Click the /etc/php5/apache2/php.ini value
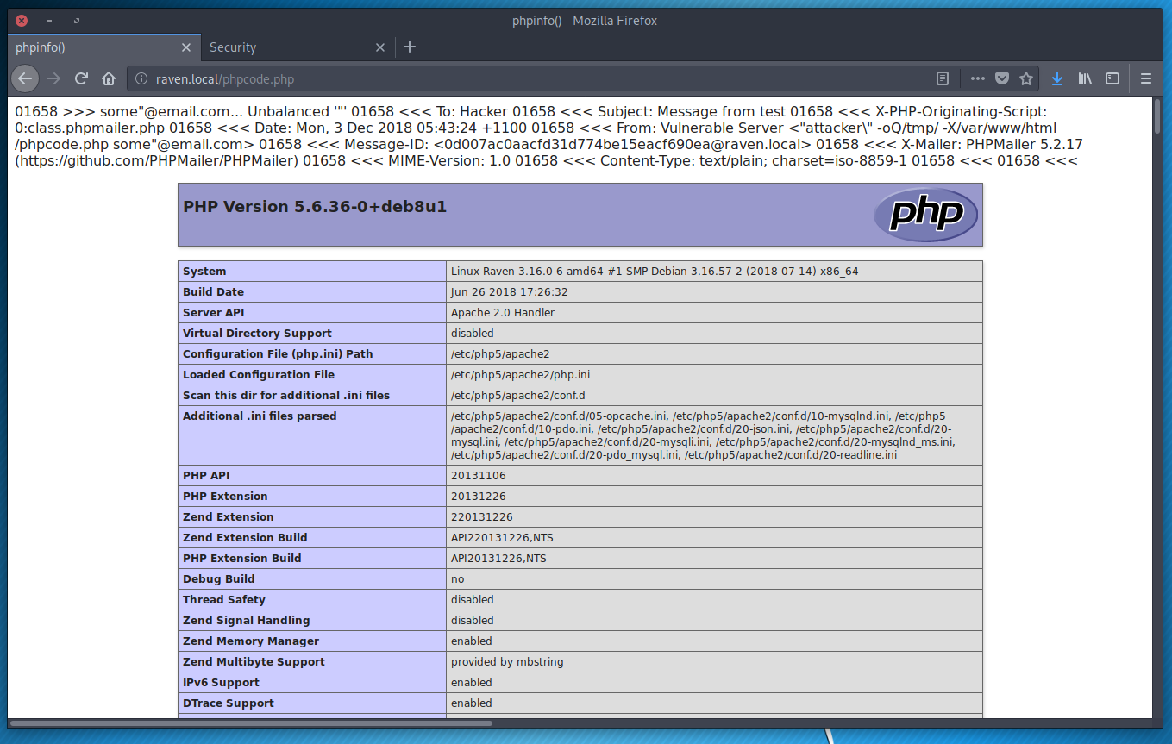This screenshot has height=744, width=1172. coord(521,375)
